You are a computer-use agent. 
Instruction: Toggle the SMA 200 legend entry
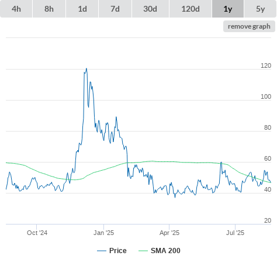point(165,251)
